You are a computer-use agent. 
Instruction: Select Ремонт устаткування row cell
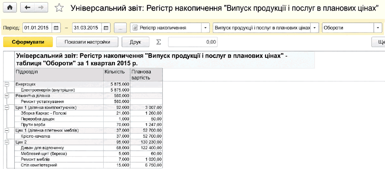coord(59,101)
